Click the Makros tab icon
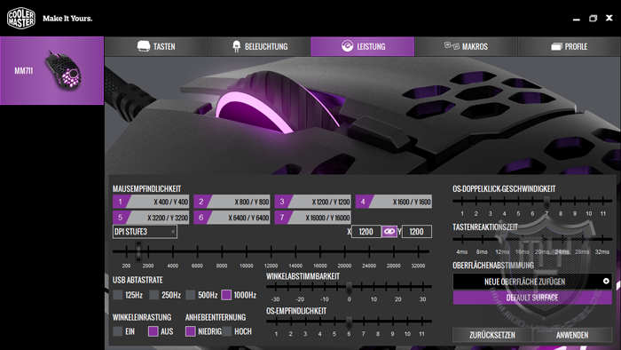The width and height of the screenshot is (621, 350). pyautogui.click(x=452, y=46)
